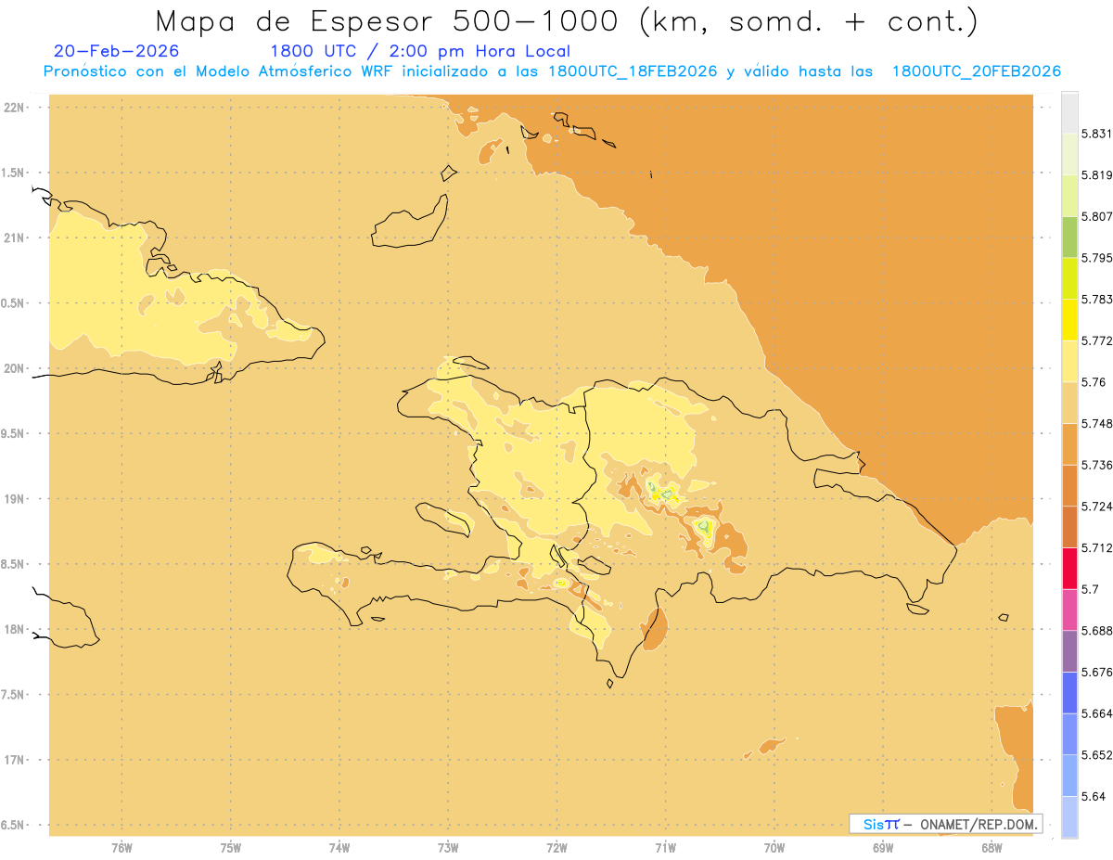Click the legend value 5.783

click(1096, 299)
